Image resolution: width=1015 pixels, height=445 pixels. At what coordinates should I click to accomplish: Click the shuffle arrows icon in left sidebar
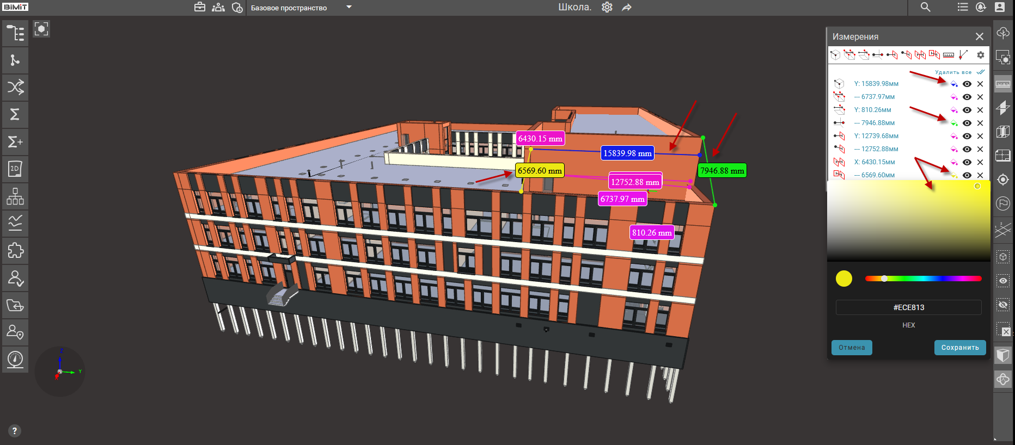(x=15, y=87)
